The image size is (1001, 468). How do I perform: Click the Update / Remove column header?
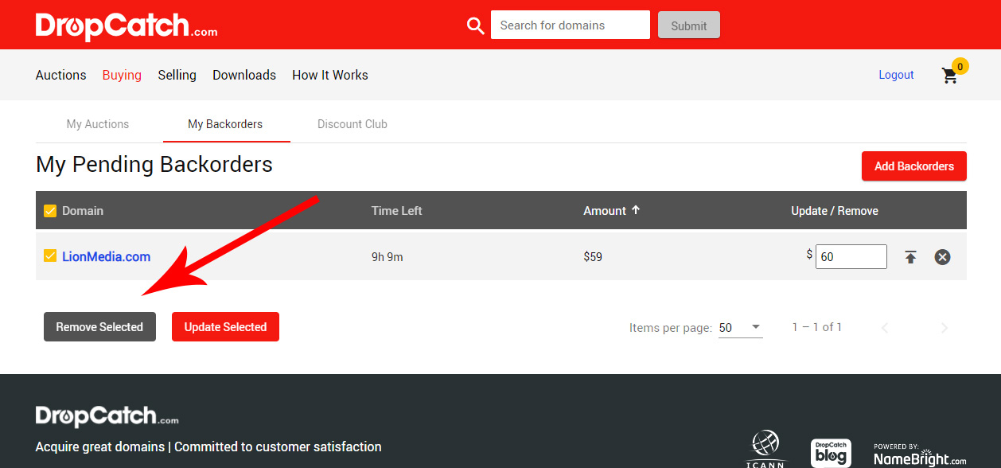(x=835, y=211)
